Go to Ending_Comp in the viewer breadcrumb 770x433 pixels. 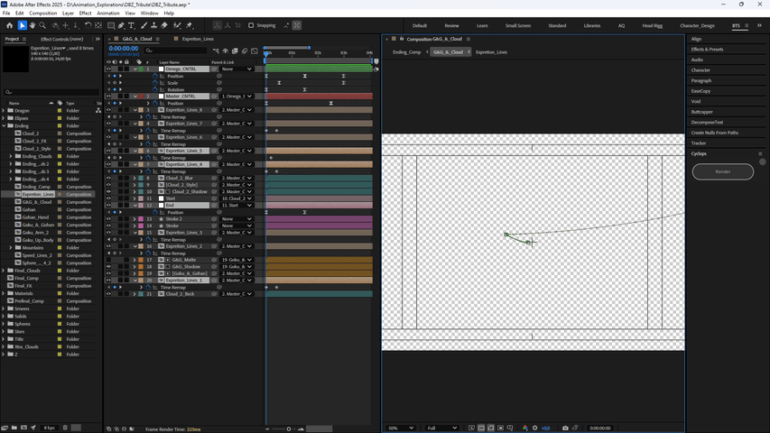(x=406, y=52)
